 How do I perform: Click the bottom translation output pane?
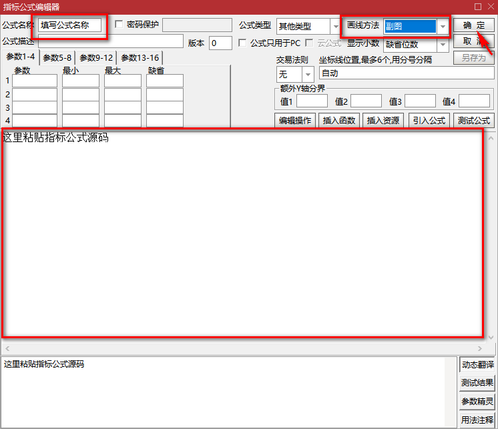(x=229, y=392)
